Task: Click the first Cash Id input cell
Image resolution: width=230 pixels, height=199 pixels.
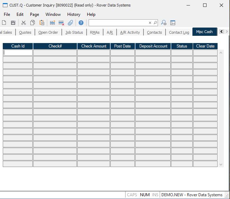Action: [18, 53]
